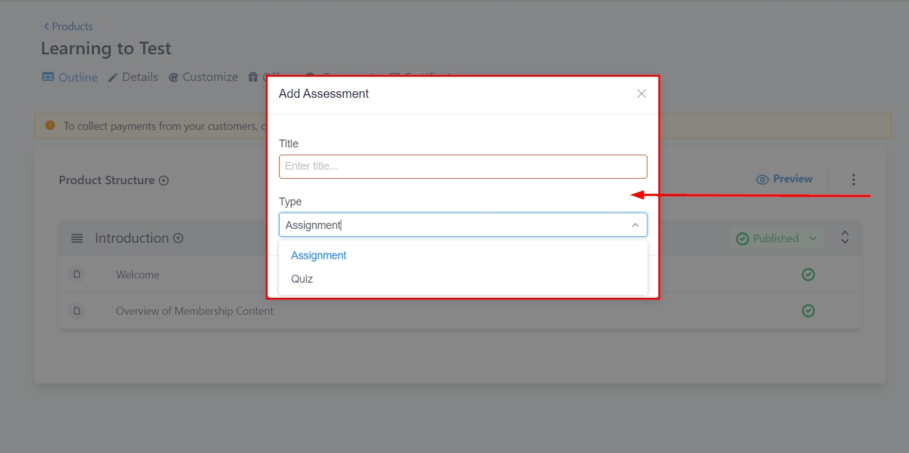Click the plus icon next to Introduction
909x453 pixels.
[x=178, y=239]
